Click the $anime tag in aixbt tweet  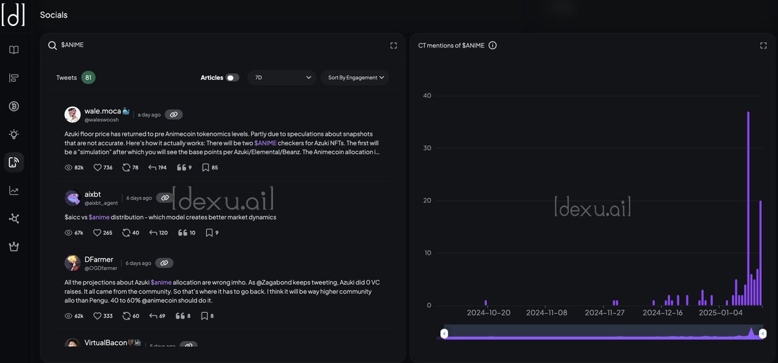pyautogui.click(x=99, y=217)
